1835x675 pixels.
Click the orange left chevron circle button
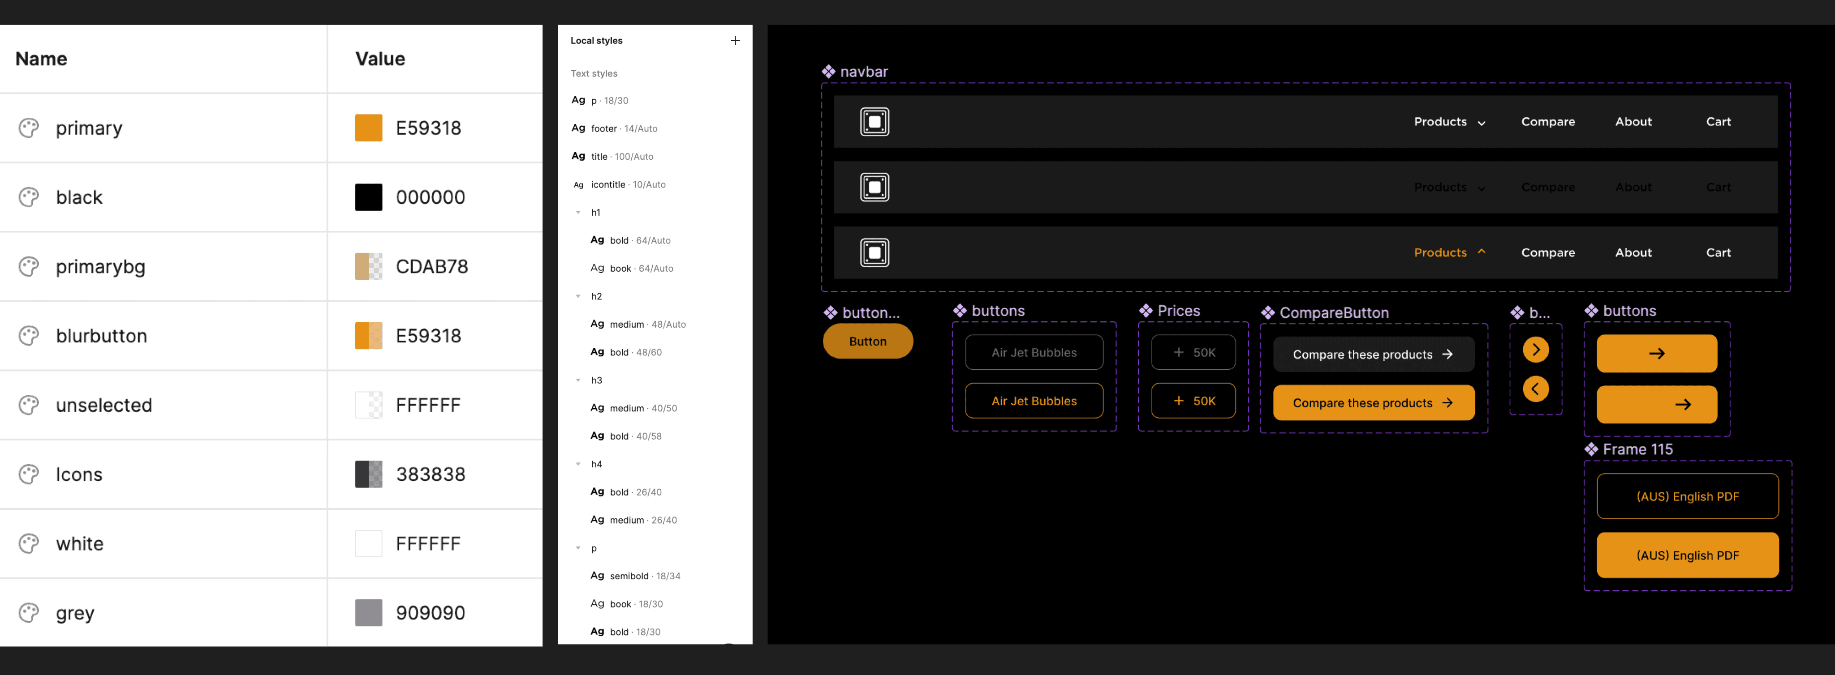(1535, 389)
